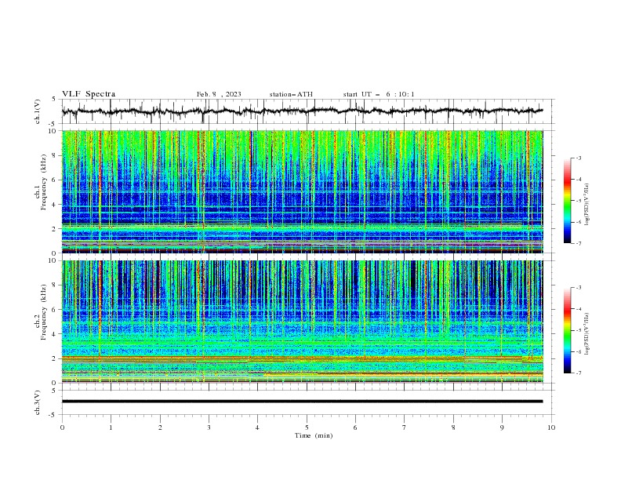
Task: Click the "-7" tick on ch.1 colorbar
Action: point(579,243)
